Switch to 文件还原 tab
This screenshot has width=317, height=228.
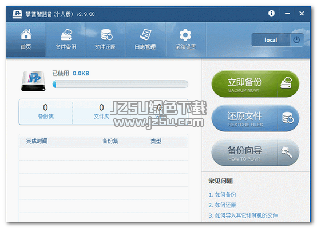(106, 39)
